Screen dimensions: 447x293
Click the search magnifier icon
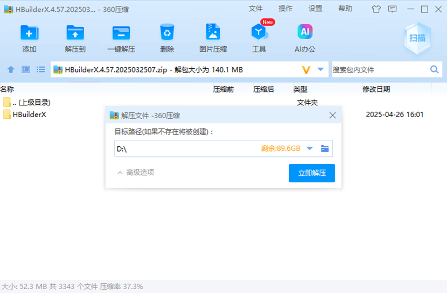(434, 69)
